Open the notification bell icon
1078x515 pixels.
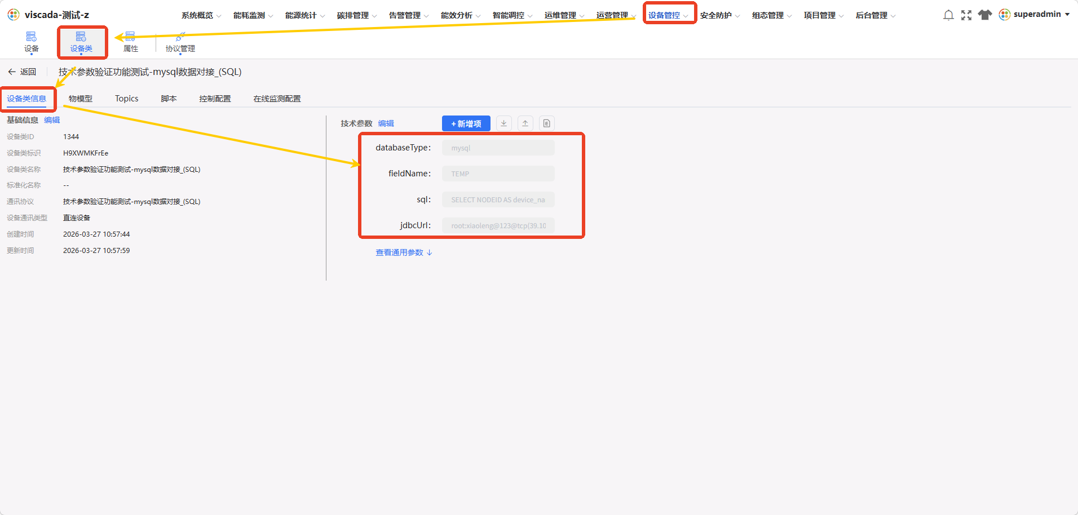click(948, 15)
